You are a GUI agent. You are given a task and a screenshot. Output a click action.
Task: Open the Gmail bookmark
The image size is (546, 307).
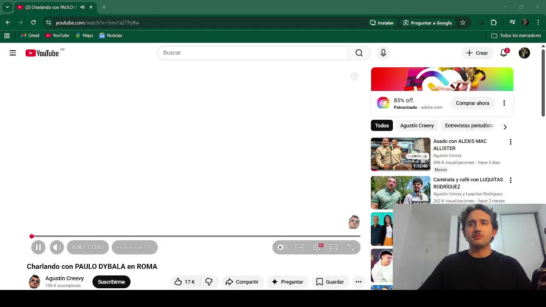click(x=30, y=36)
